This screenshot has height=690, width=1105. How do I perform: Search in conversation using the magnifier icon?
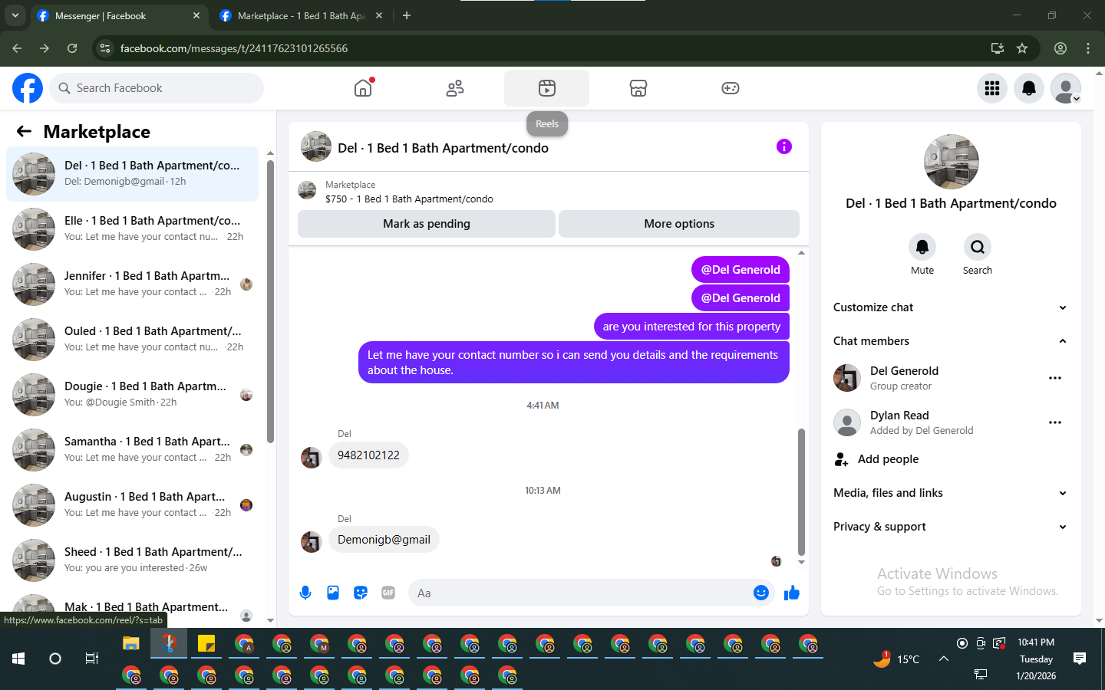(978, 247)
